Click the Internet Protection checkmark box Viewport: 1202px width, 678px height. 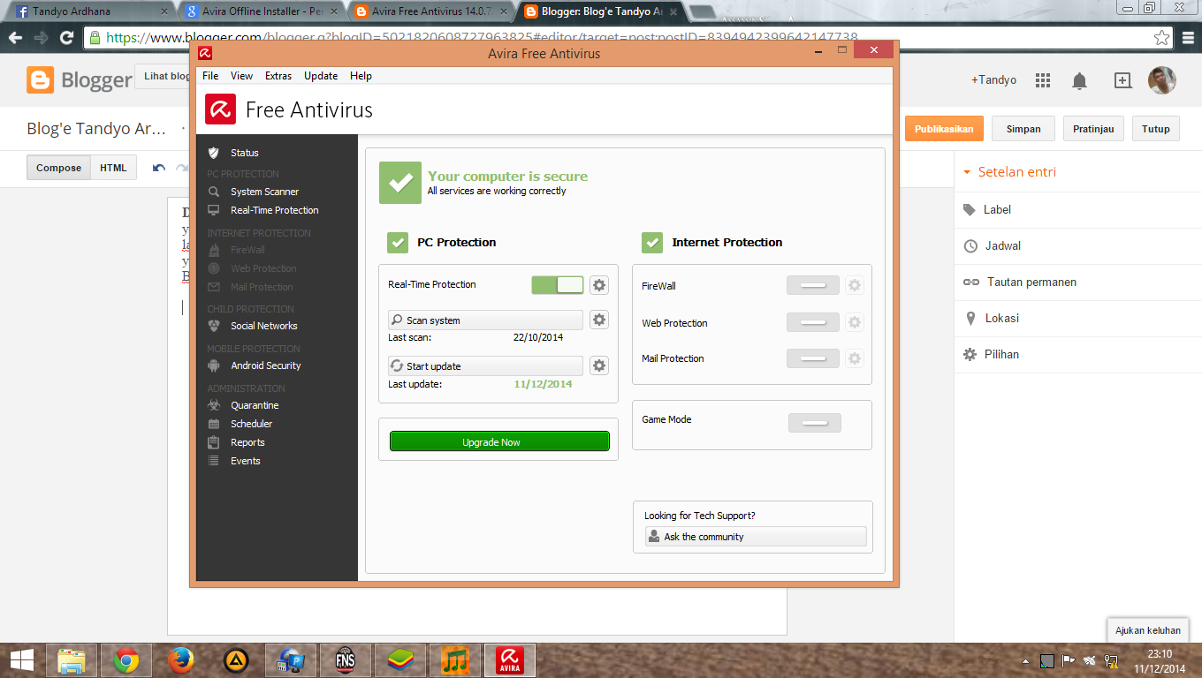pos(652,242)
